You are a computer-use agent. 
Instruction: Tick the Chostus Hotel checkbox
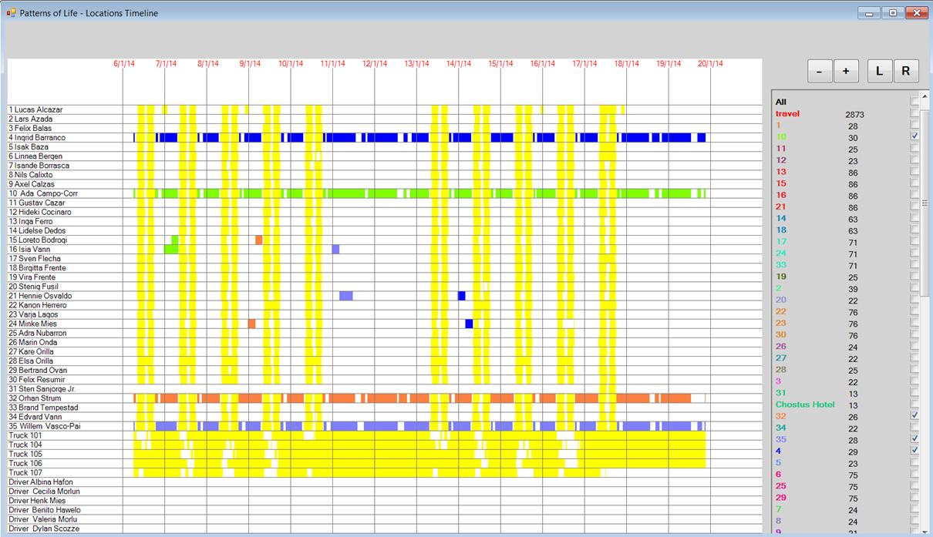[x=914, y=404]
